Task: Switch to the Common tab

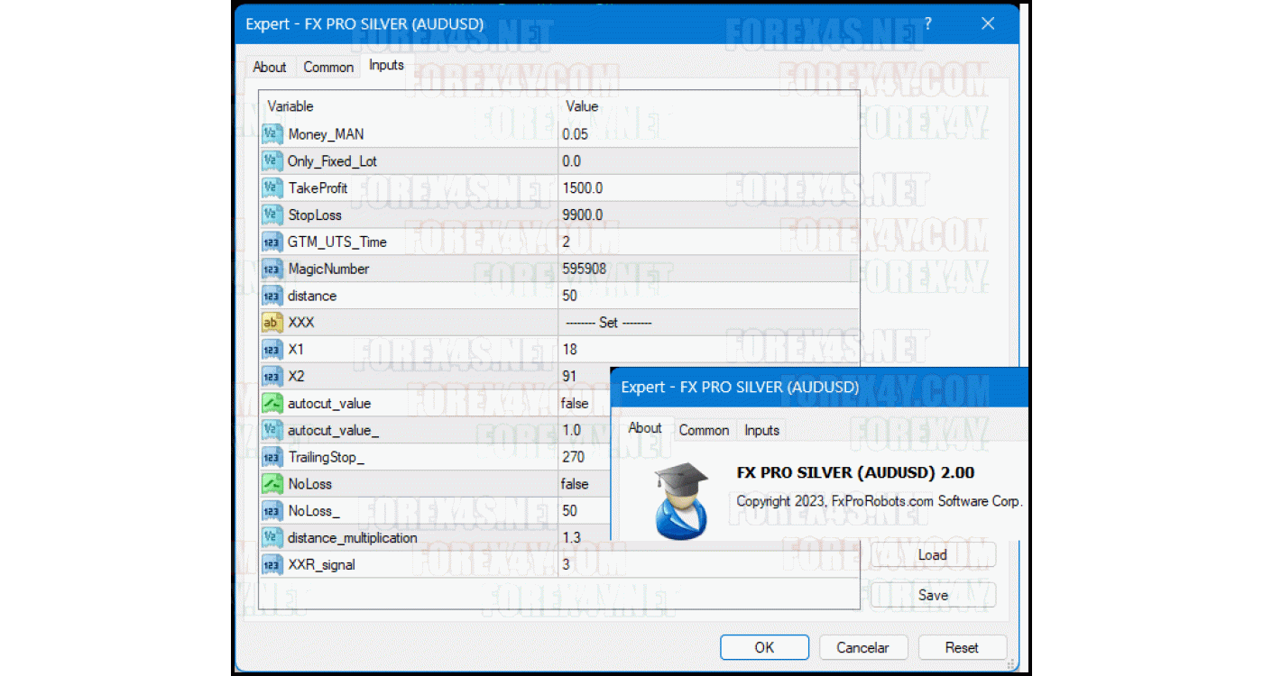Action: (328, 66)
